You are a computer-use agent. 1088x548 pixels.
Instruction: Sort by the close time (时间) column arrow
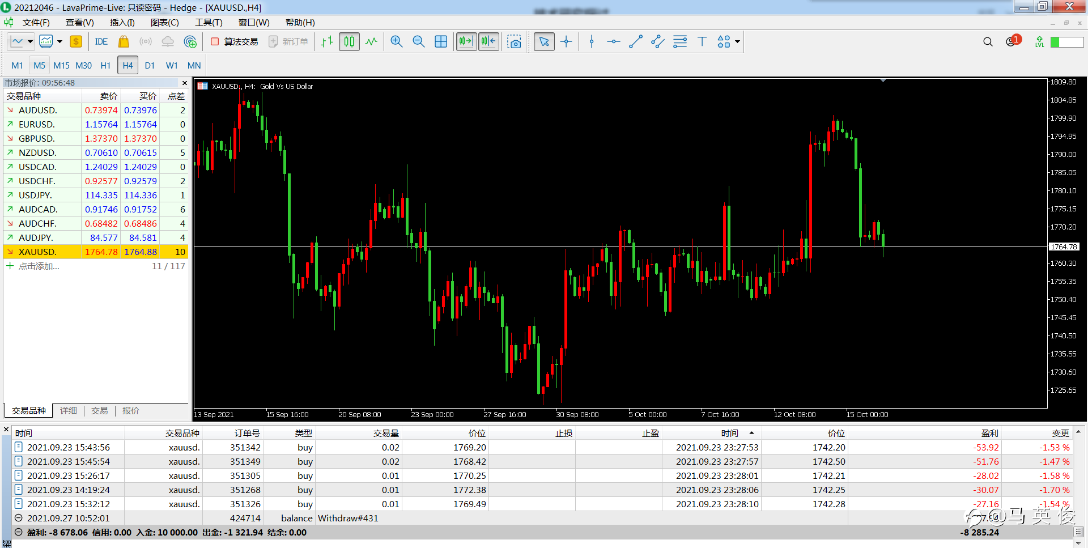coord(751,434)
